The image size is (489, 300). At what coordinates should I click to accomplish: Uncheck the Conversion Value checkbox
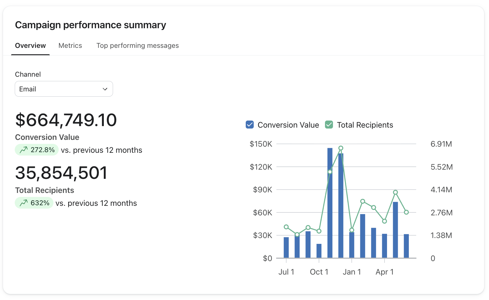pyautogui.click(x=250, y=125)
